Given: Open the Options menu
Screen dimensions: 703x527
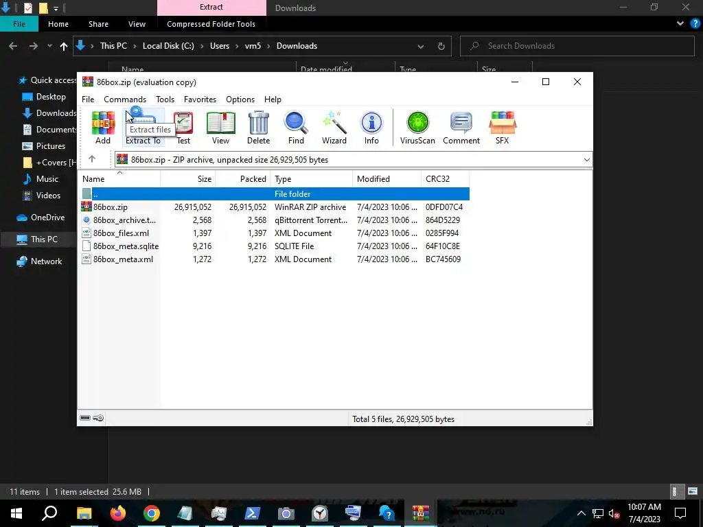Looking at the screenshot, I should [240, 99].
